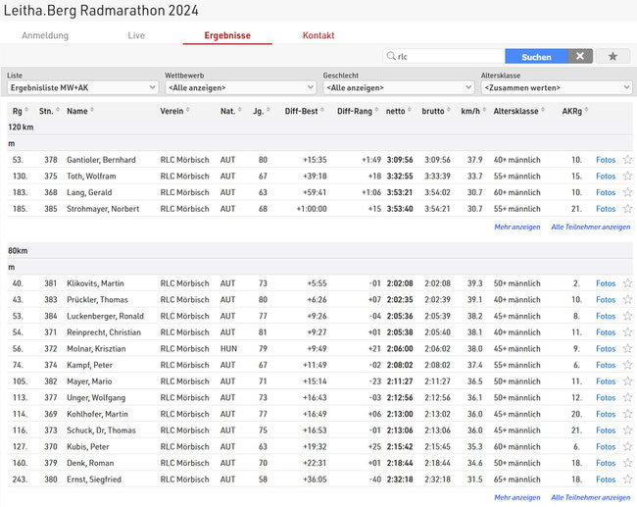The height and width of the screenshot is (507, 637).
Task: Favorite the Kohlhofer, Martin entry
Action: click(627, 414)
